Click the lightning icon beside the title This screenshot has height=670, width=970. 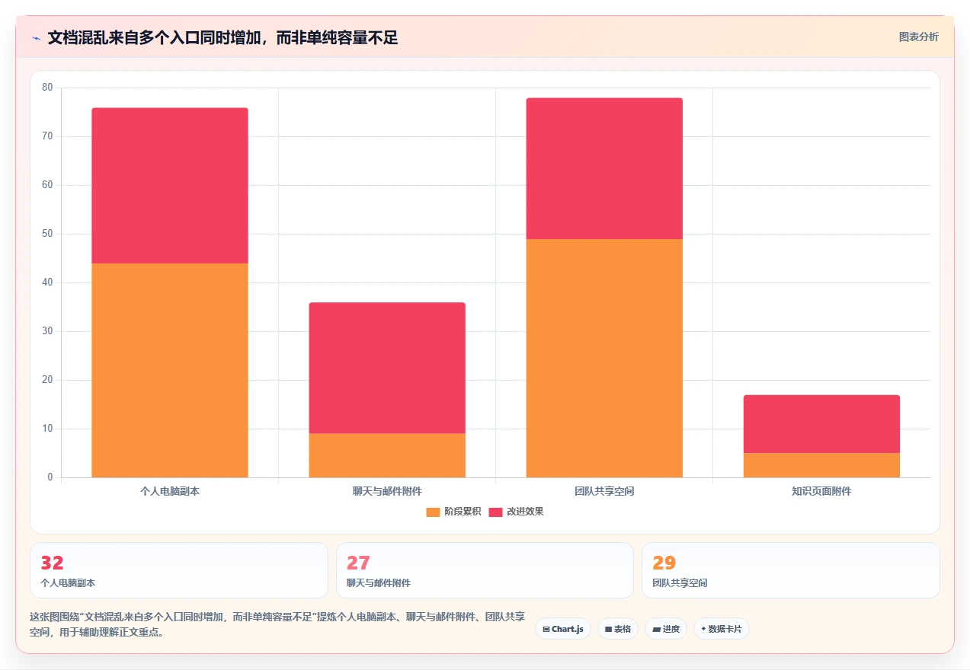tap(36, 38)
